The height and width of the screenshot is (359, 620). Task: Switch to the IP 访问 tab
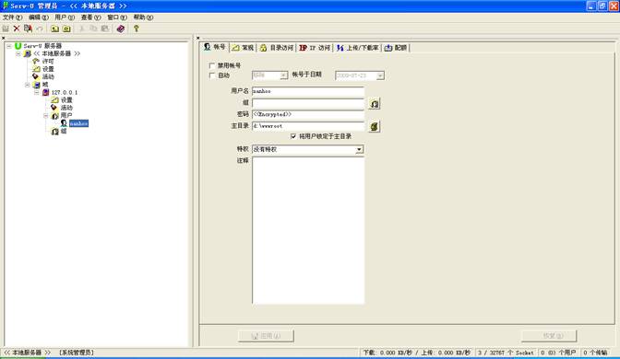click(315, 48)
